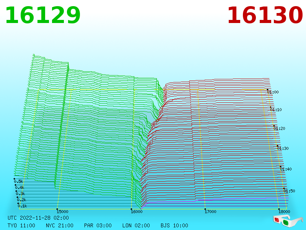The width and height of the screenshot is (306, 230).
Task: Click the 18000 price axis label
Action: click(x=284, y=212)
